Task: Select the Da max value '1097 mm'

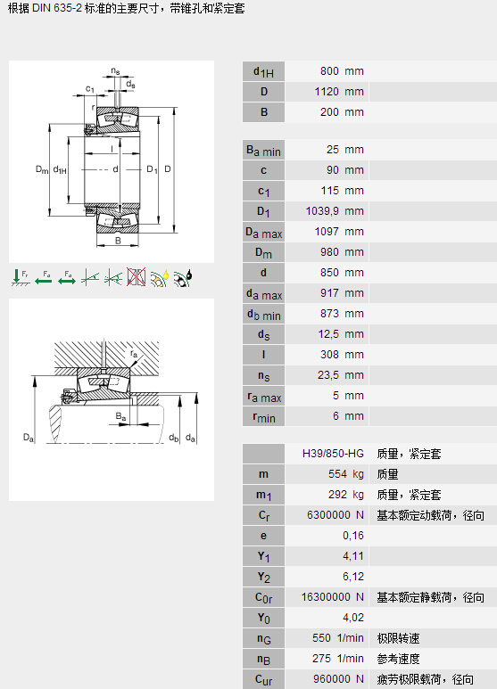Action: pyautogui.click(x=339, y=232)
